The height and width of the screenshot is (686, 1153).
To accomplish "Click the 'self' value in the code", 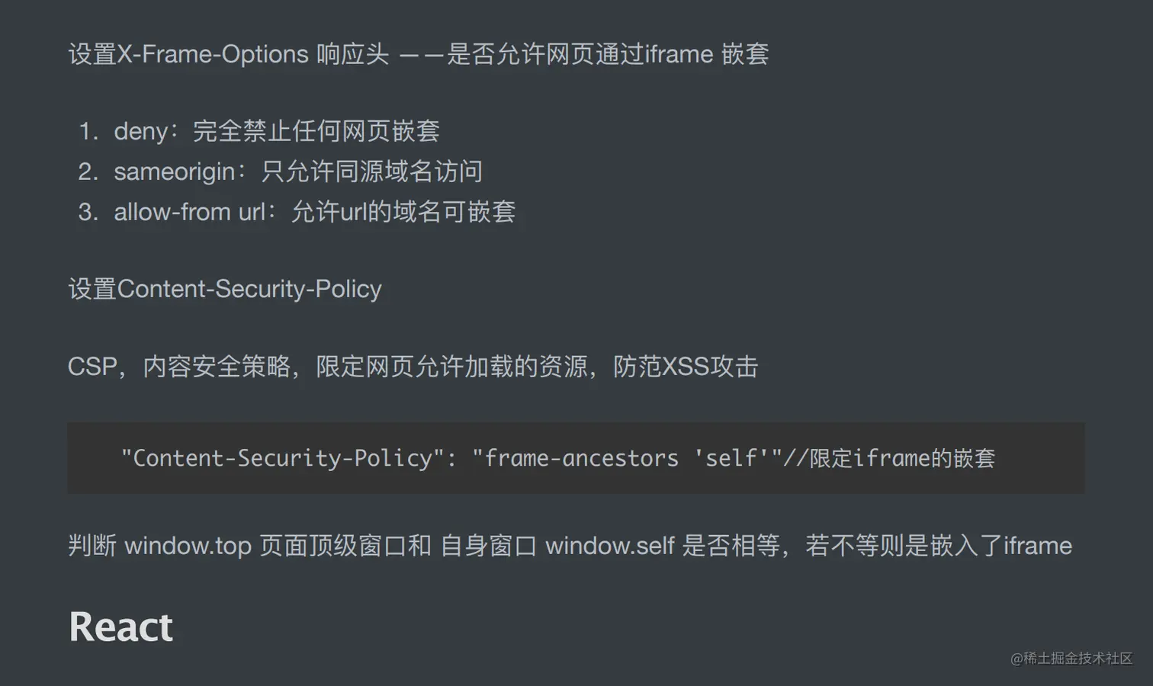I will [x=731, y=458].
